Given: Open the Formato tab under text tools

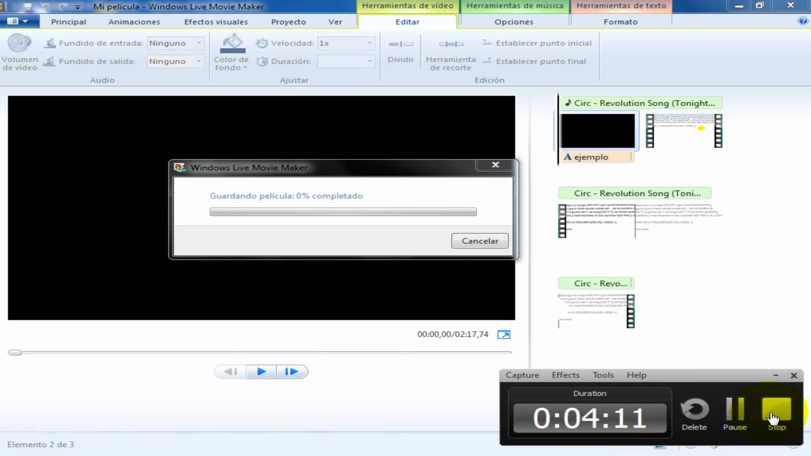Looking at the screenshot, I should click(621, 22).
